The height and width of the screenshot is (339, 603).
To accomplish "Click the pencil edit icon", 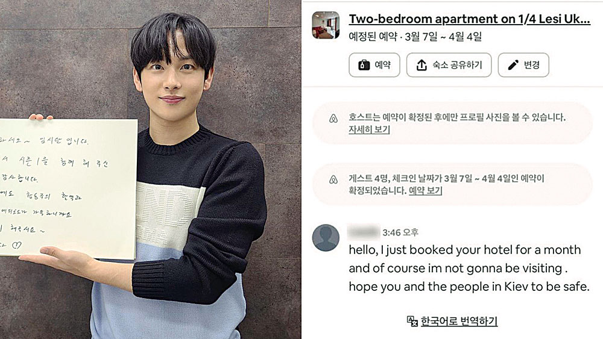I will (513, 65).
